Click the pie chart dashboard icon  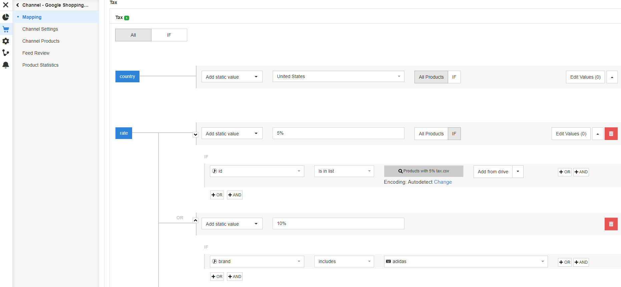tap(6, 17)
